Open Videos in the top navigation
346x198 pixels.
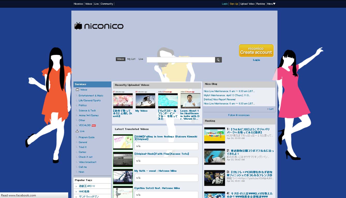click(89, 4)
